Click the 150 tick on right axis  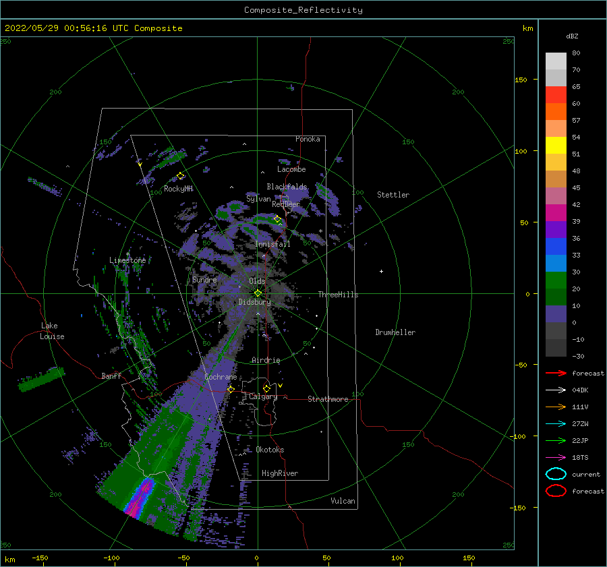(x=521, y=80)
